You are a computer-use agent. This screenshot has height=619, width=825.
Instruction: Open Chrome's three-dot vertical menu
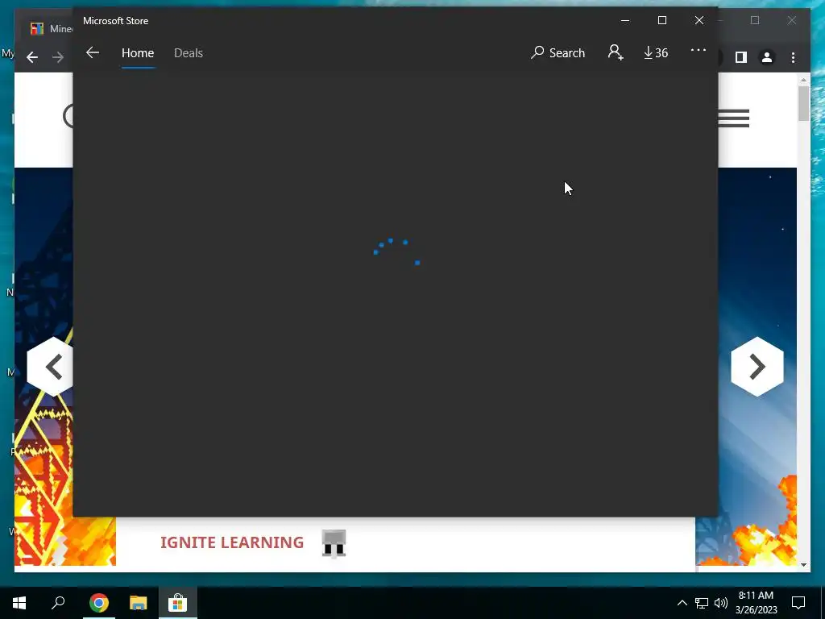point(793,57)
